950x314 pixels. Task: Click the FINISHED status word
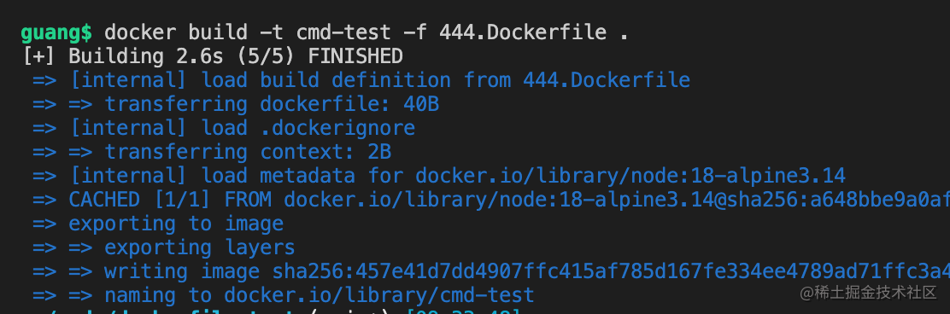(x=355, y=56)
